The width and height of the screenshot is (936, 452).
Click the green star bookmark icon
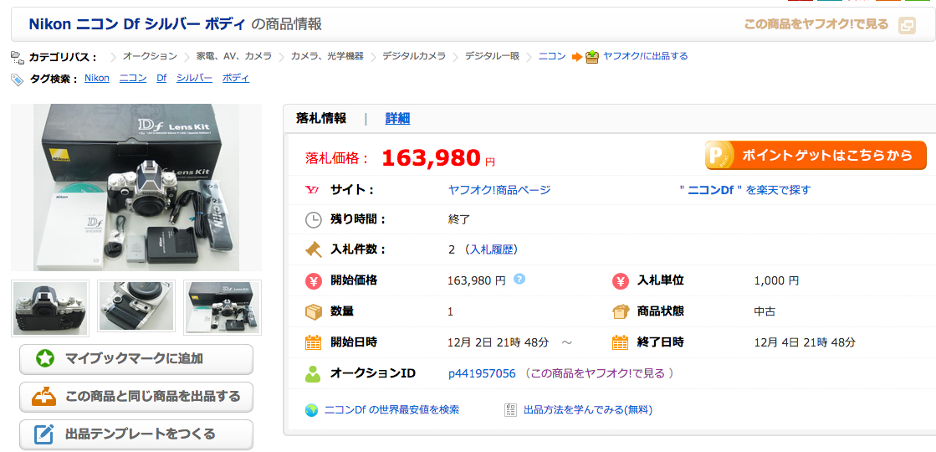(45, 359)
